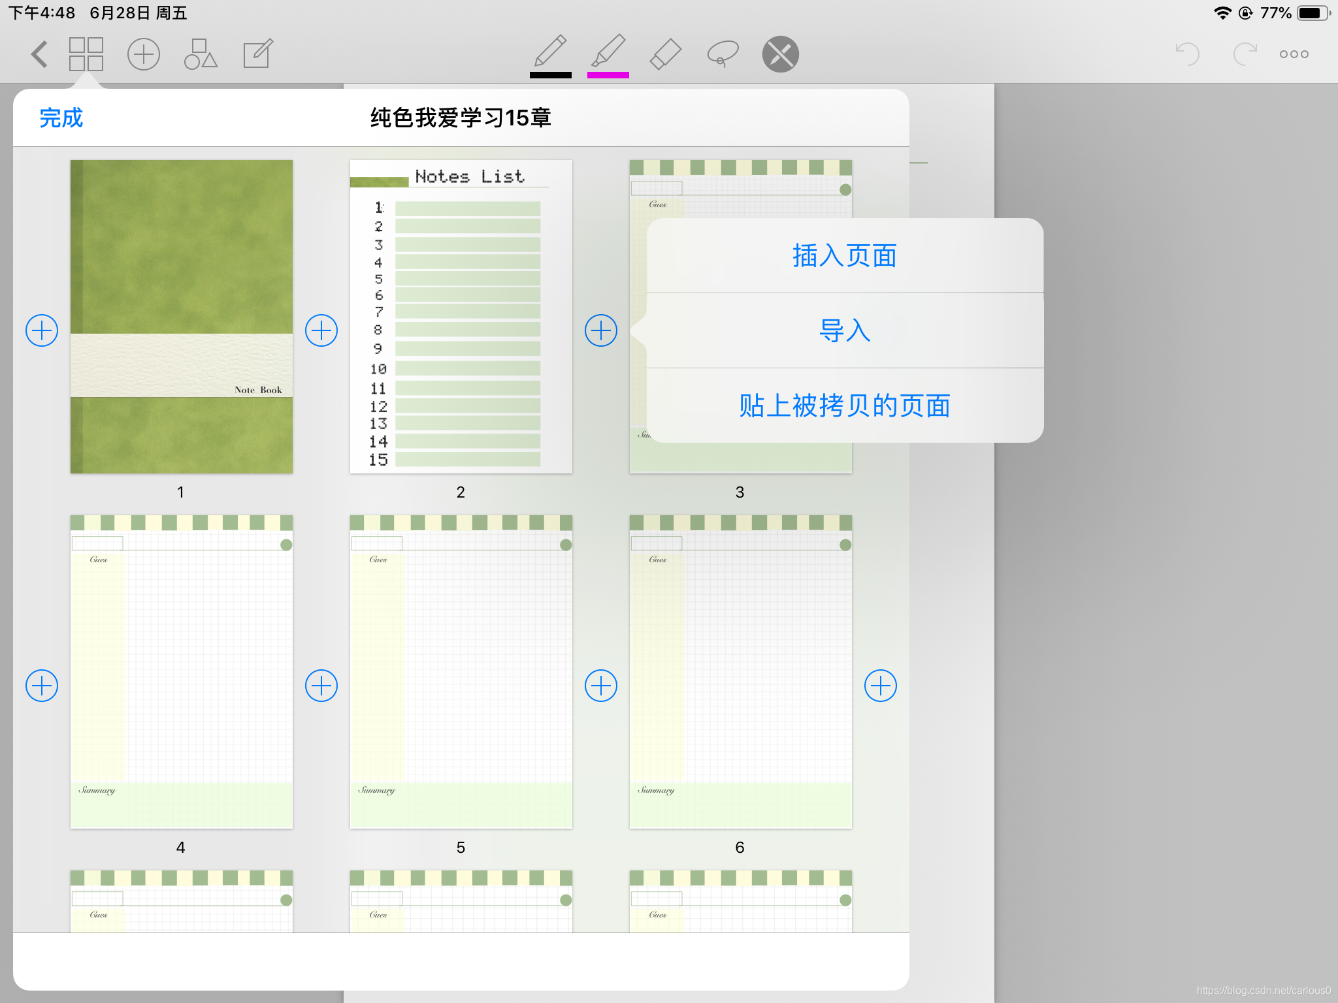Open the text edit note icon
This screenshot has height=1003, width=1338.
258,54
